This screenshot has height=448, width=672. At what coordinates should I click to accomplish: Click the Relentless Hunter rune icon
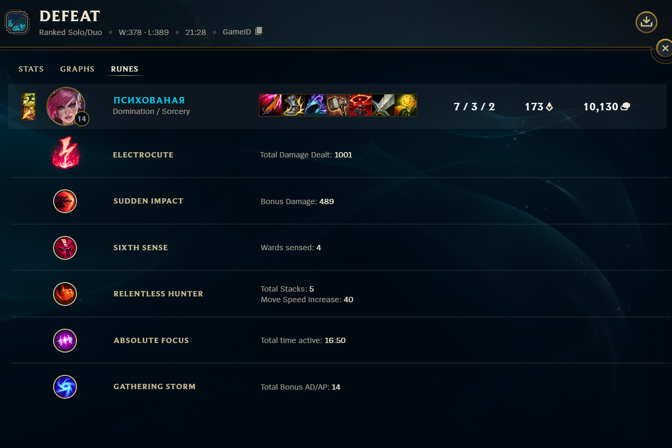[x=65, y=294]
